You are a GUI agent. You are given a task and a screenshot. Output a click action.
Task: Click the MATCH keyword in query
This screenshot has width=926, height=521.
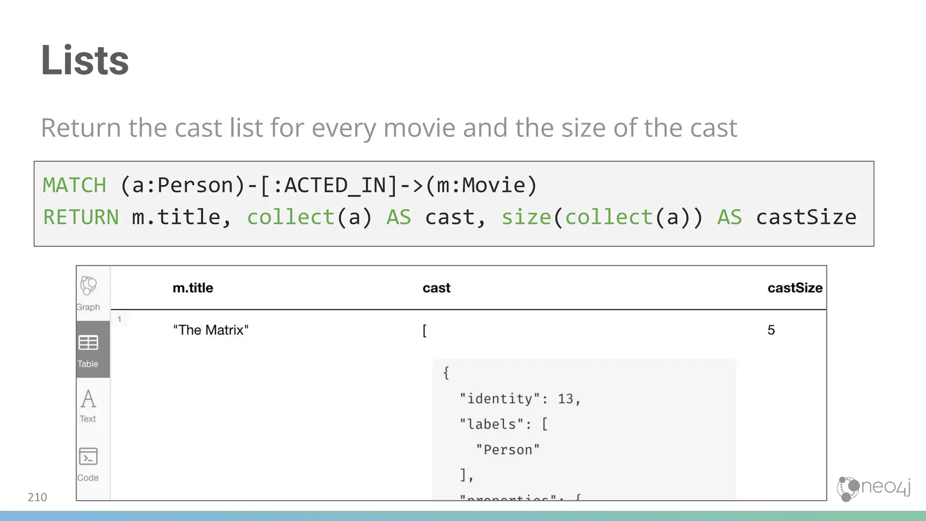tap(75, 185)
